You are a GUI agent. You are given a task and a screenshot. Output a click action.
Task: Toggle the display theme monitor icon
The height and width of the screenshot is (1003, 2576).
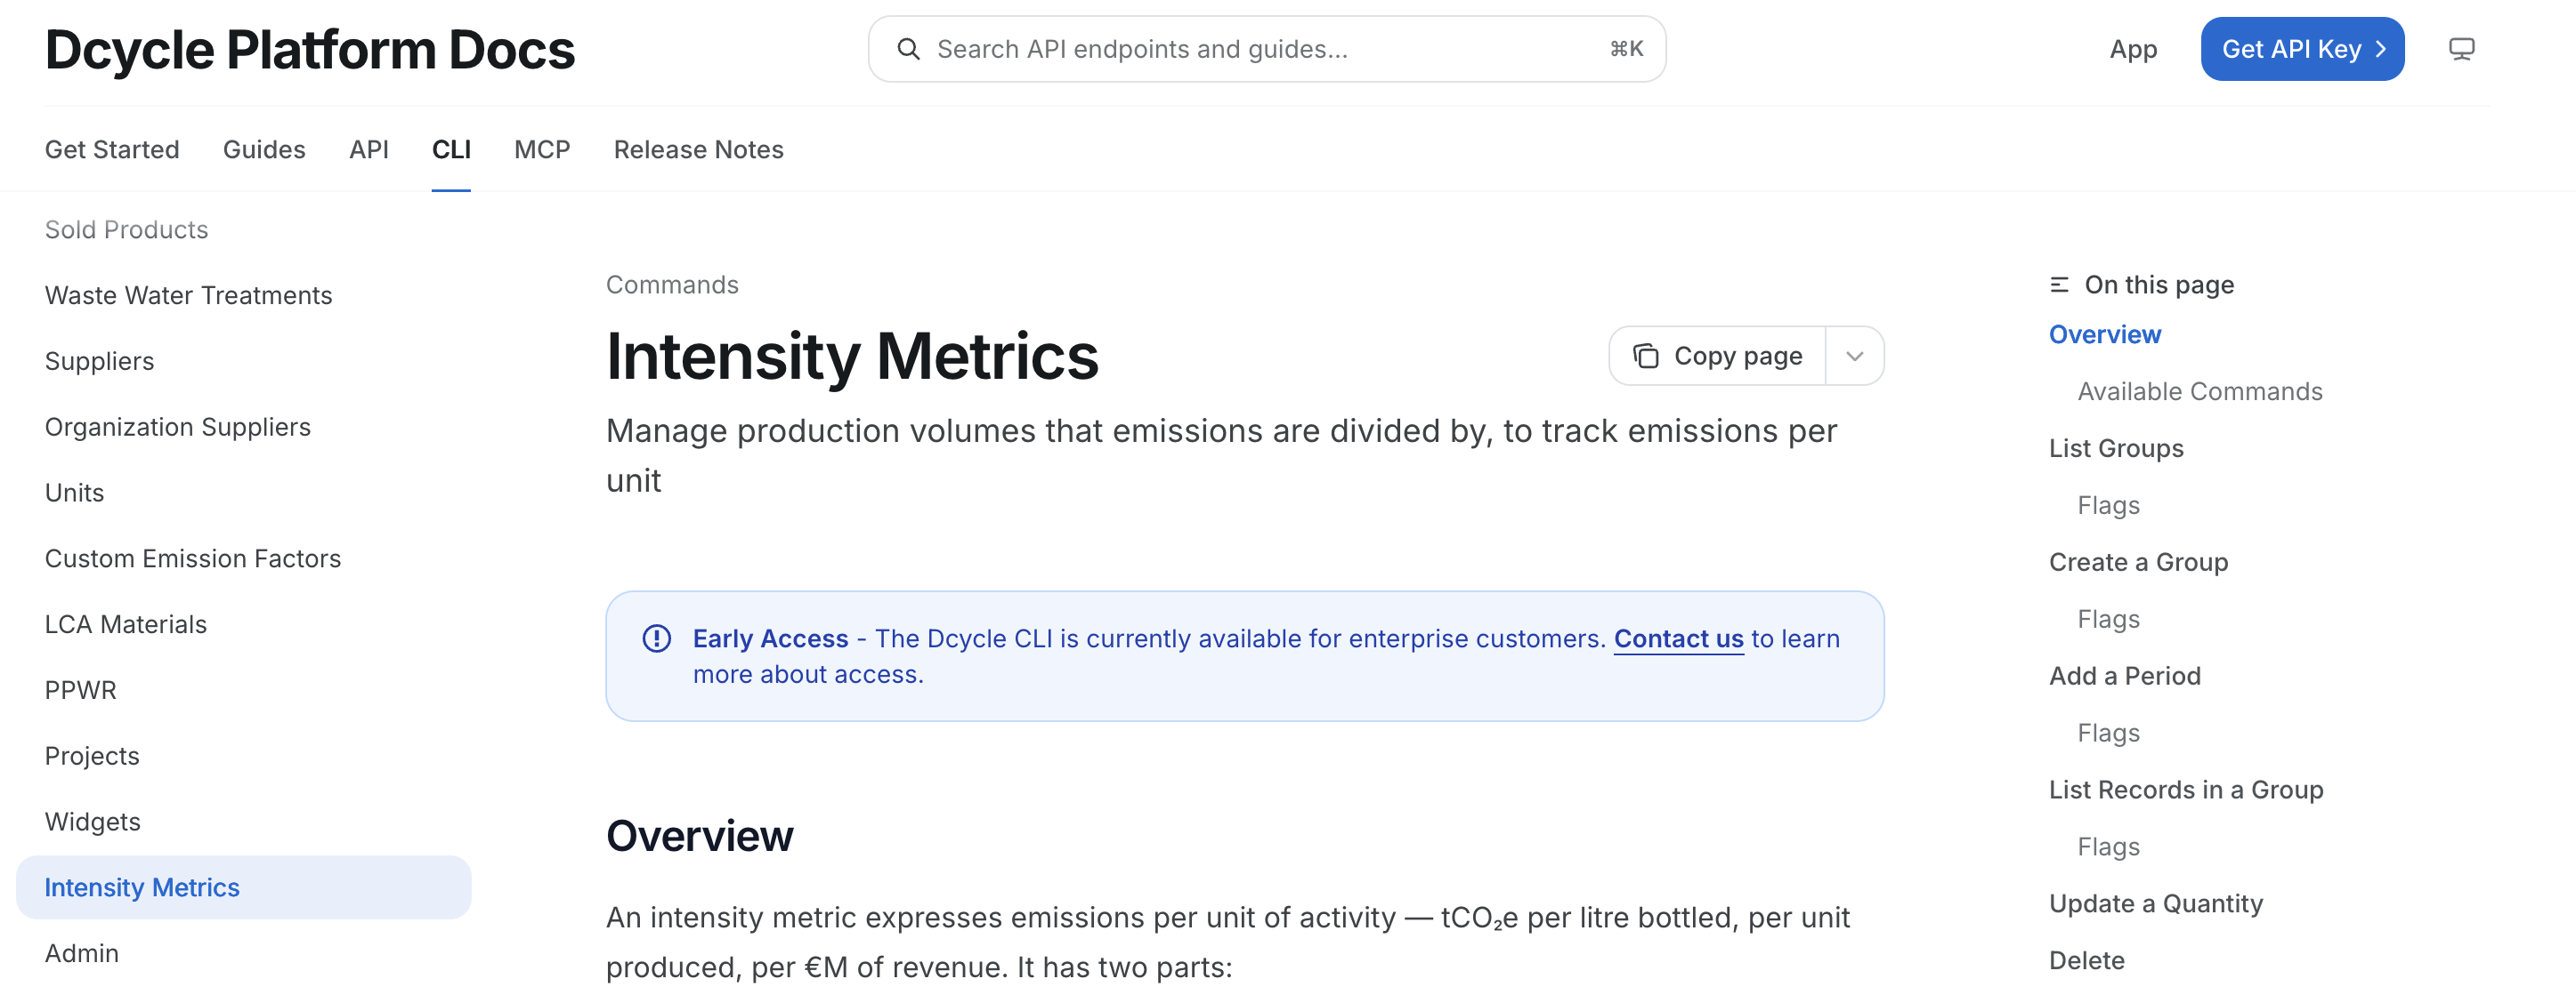pyautogui.click(x=2461, y=49)
